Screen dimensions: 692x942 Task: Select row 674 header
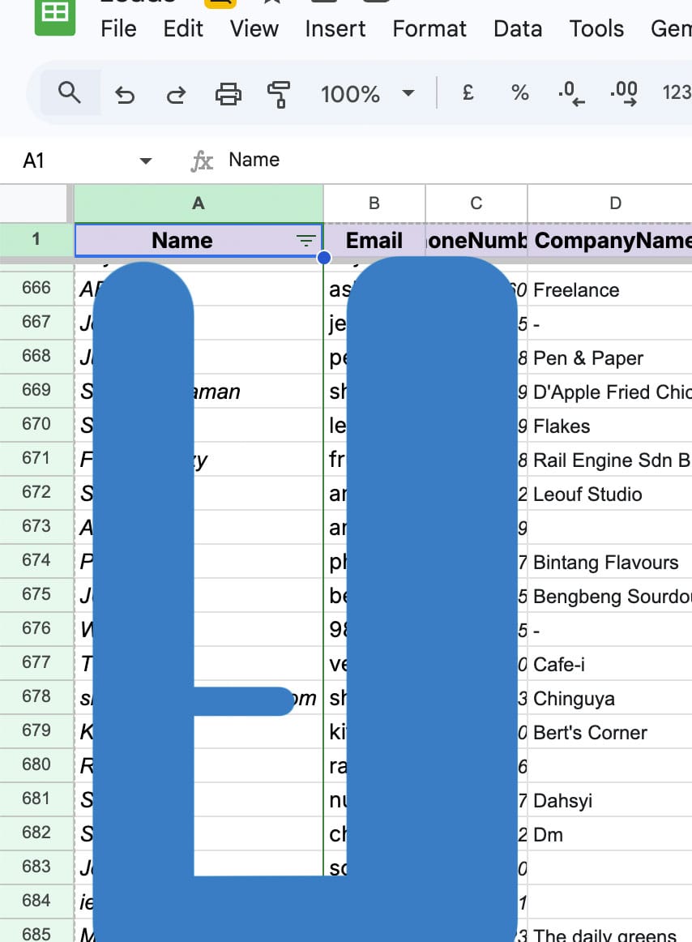coord(36,560)
